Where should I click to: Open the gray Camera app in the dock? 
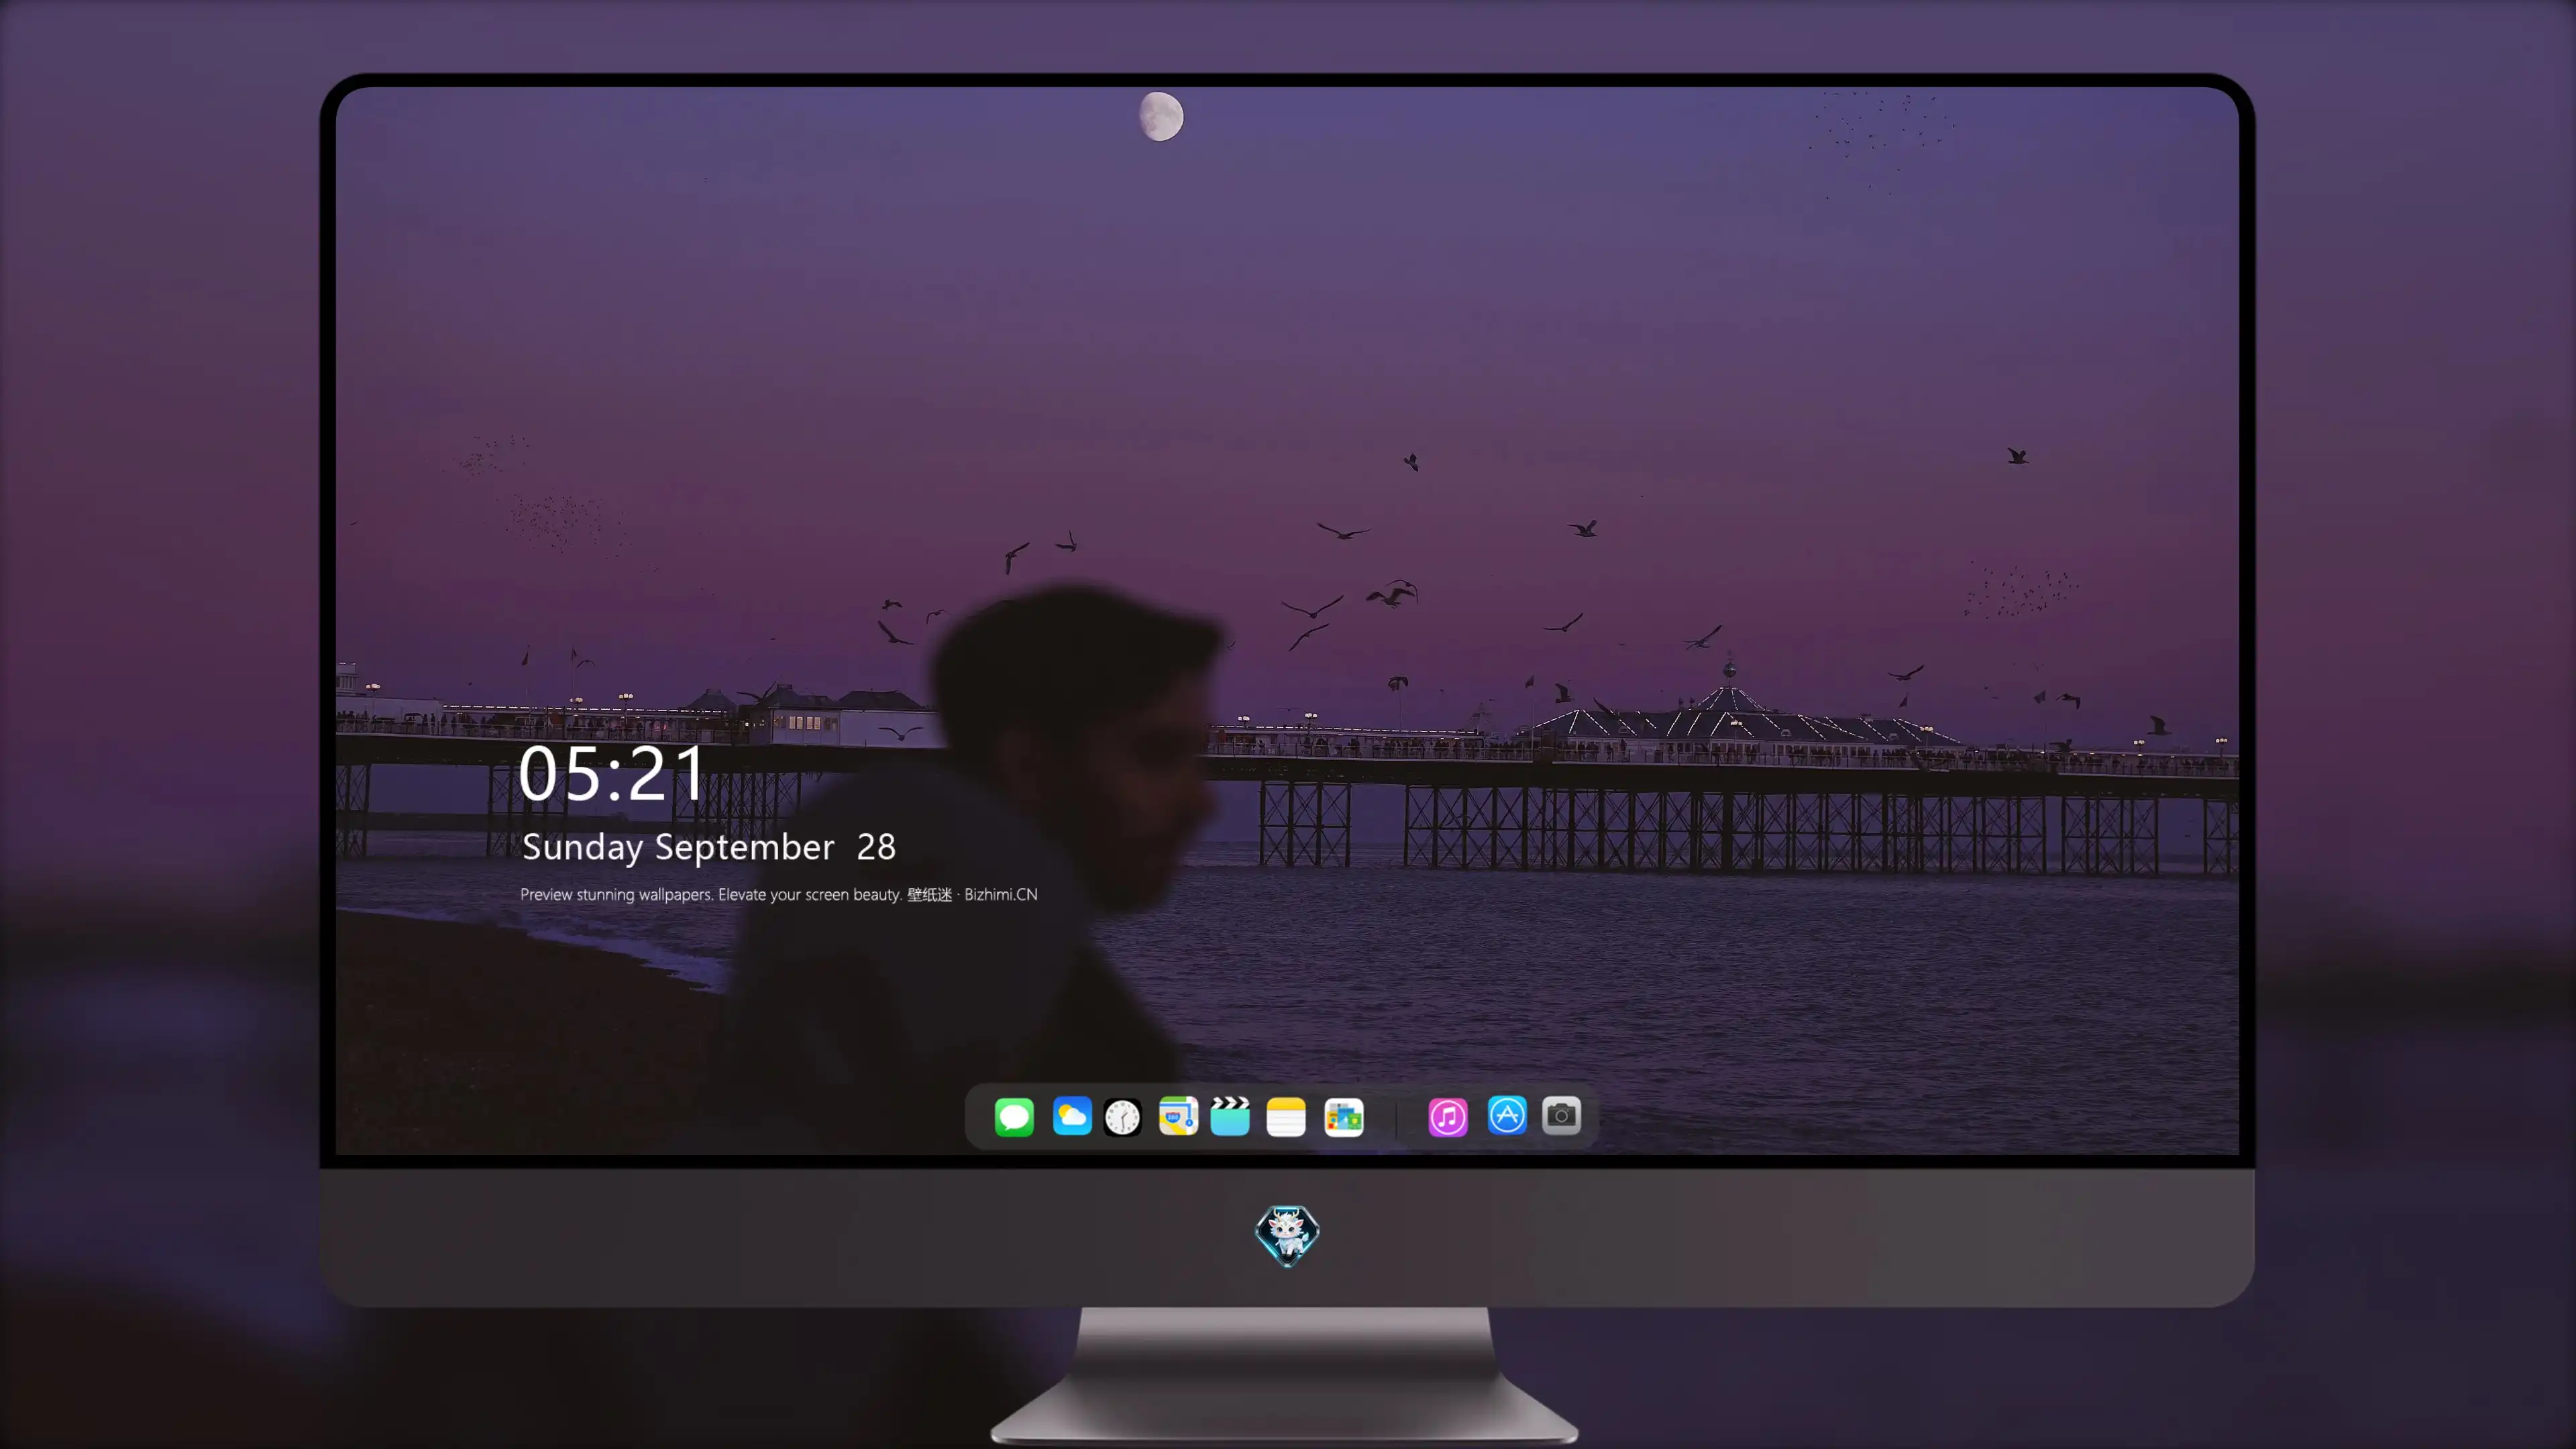1561,1115
